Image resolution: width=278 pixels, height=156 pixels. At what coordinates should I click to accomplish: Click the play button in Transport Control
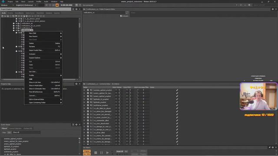pos(107,153)
